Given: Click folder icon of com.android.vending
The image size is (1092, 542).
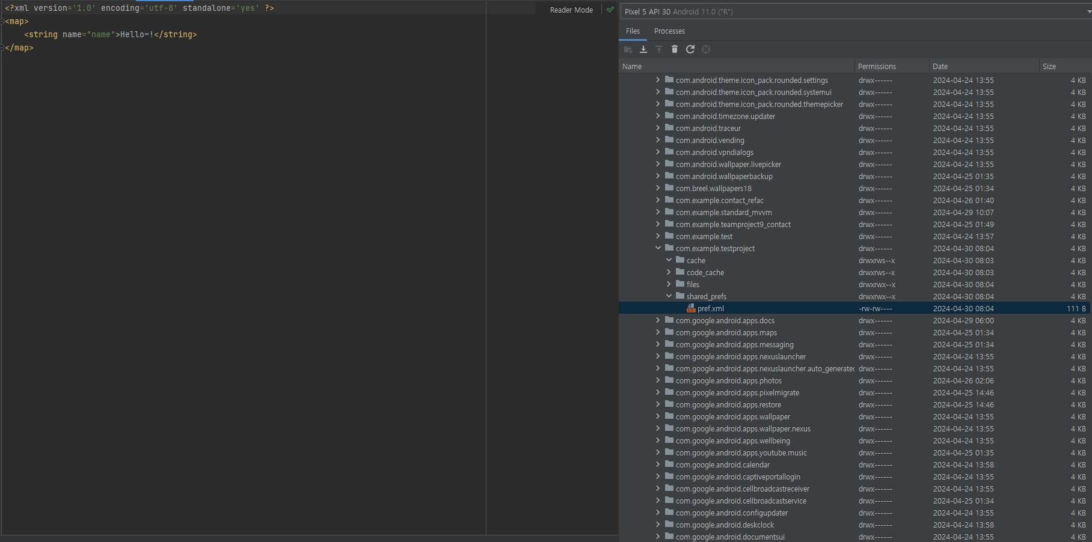Looking at the screenshot, I should (x=669, y=140).
